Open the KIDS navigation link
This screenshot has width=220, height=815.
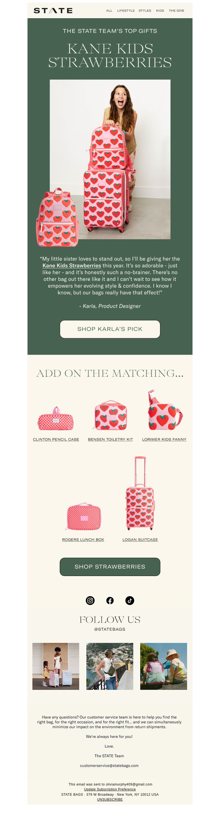[x=160, y=11]
